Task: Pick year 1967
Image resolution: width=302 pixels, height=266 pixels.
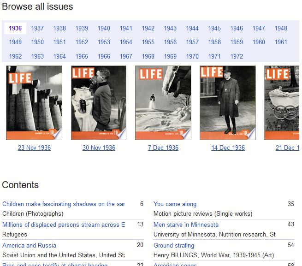Action: pyautogui.click(x=126, y=56)
